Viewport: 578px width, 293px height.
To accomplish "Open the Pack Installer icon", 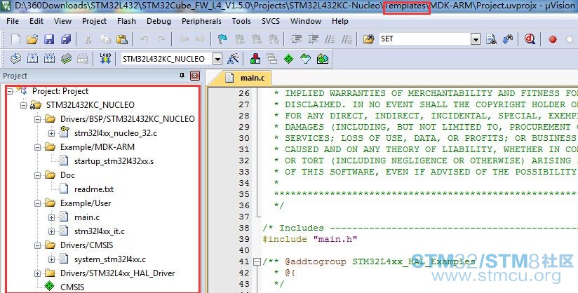I will pos(323,59).
